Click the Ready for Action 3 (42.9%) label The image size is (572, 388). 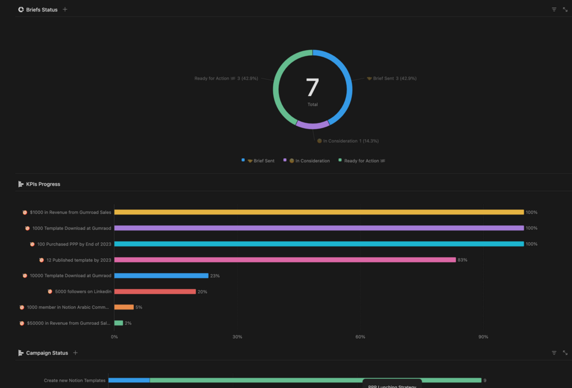(226, 79)
